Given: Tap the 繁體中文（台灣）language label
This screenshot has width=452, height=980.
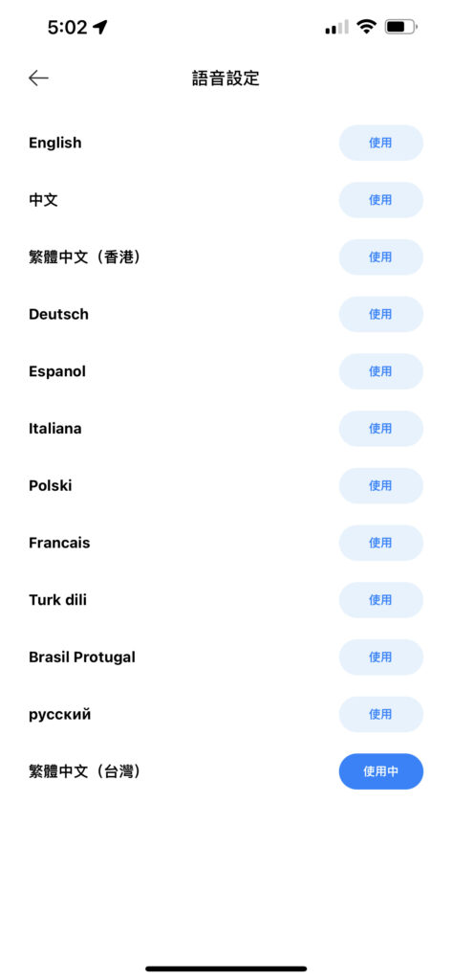Looking at the screenshot, I should [85, 772].
